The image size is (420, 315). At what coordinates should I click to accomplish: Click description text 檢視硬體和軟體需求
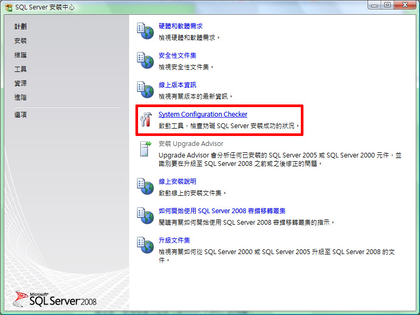point(189,38)
